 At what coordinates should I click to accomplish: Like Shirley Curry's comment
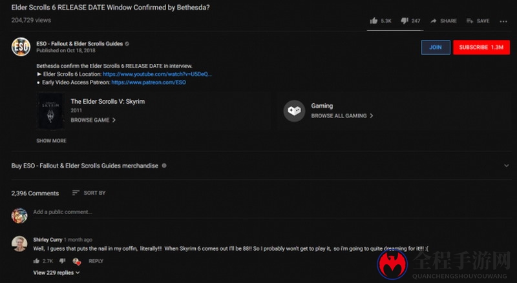click(x=36, y=261)
